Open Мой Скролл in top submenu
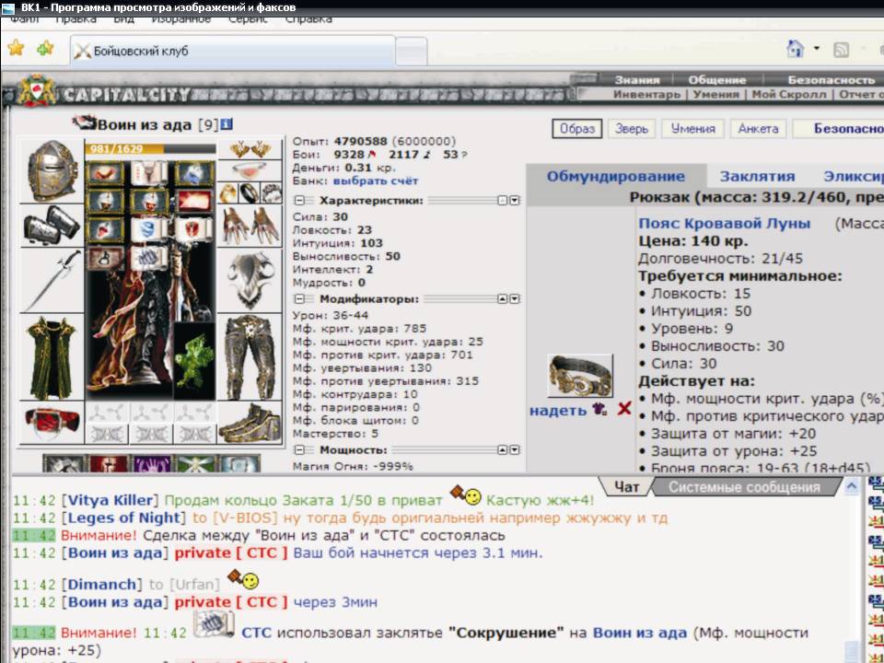 789,94
